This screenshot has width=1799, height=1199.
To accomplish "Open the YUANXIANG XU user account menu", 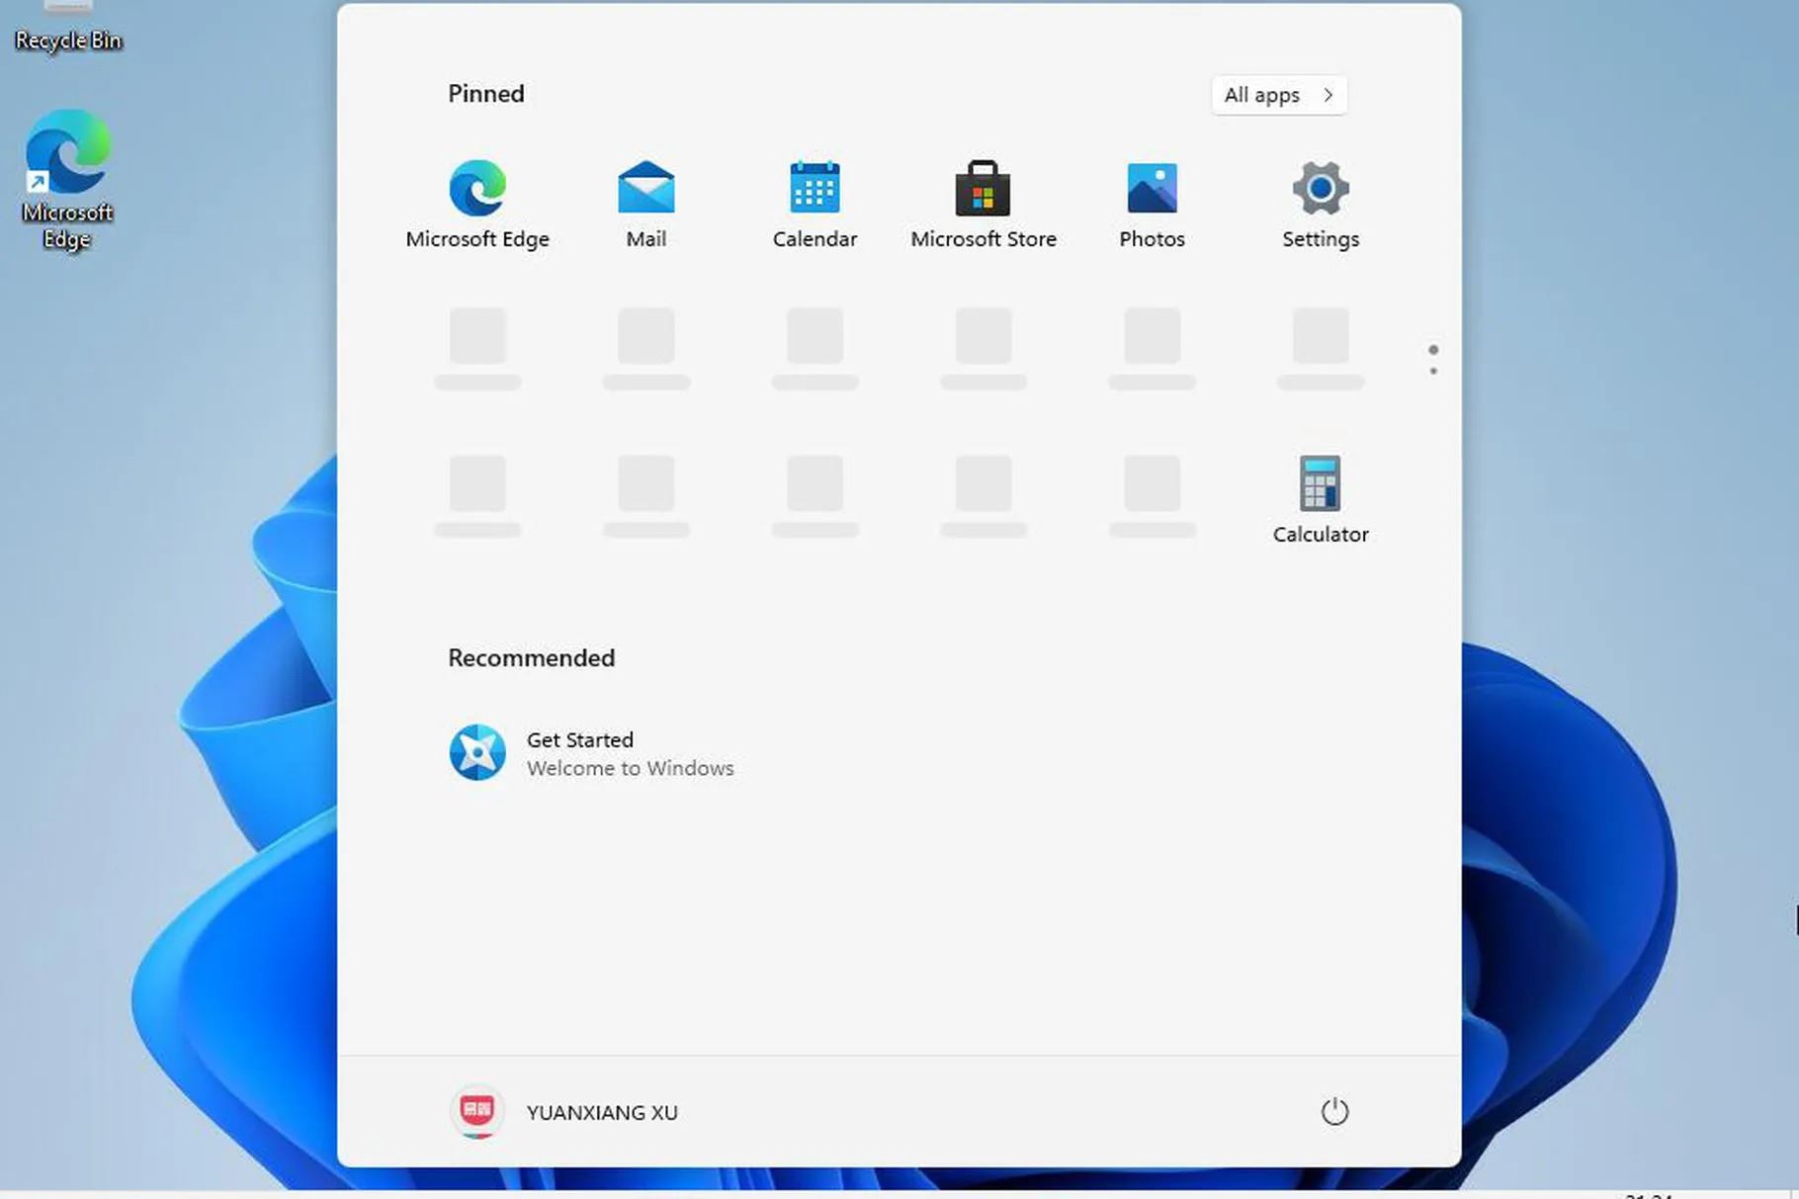I will 564,1112.
